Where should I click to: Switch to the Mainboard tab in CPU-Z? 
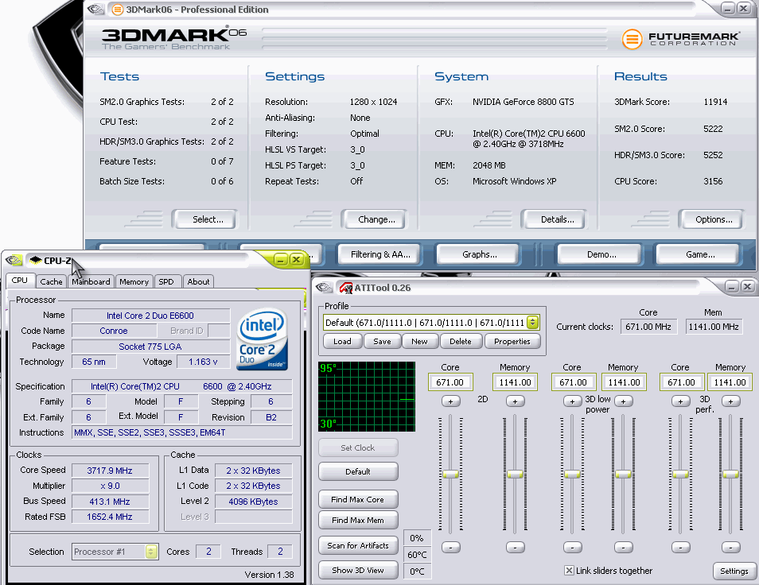click(x=91, y=281)
